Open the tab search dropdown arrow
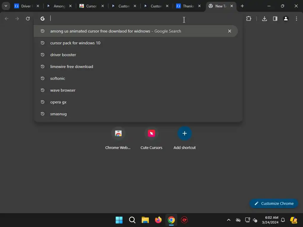Image resolution: width=303 pixels, height=227 pixels. pyautogui.click(x=6, y=6)
